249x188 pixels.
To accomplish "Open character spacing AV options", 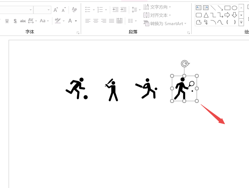I will [x=32, y=21].
